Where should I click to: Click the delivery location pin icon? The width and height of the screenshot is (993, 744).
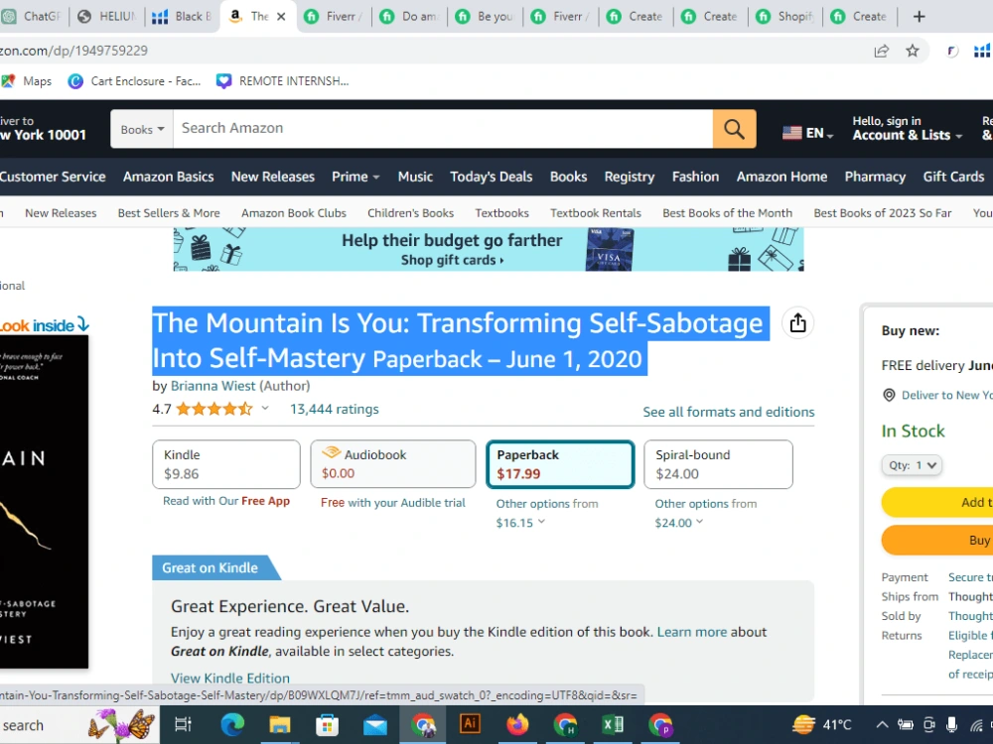click(x=889, y=396)
